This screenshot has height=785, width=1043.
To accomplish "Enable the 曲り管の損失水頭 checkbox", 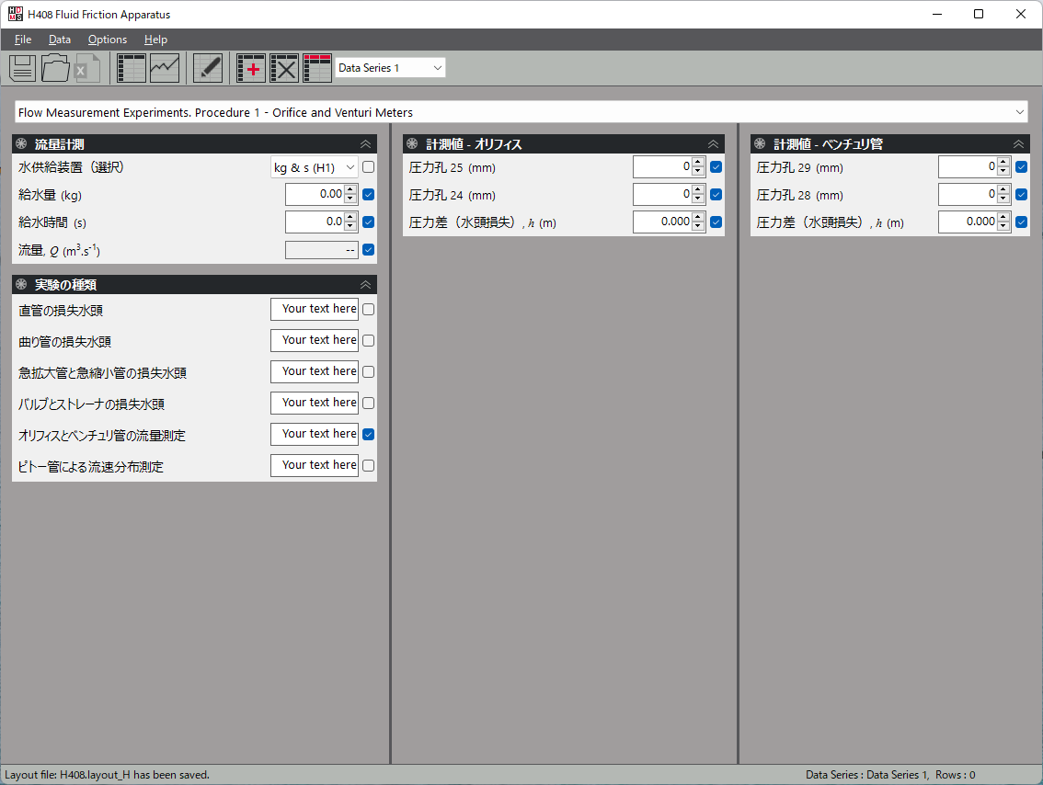I will [369, 340].
